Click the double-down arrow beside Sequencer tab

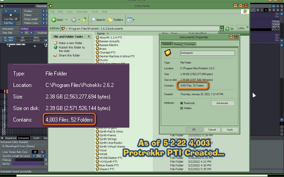(x=2, y=138)
